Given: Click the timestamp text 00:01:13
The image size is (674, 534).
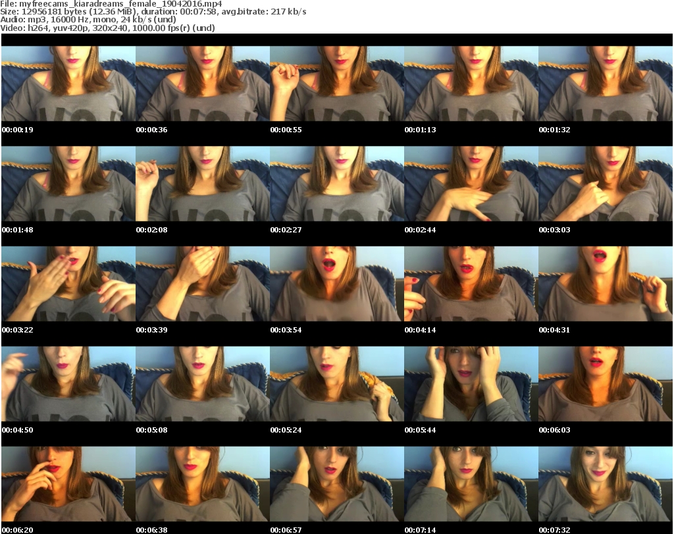Looking at the screenshot, I should (x=420, y=130).
